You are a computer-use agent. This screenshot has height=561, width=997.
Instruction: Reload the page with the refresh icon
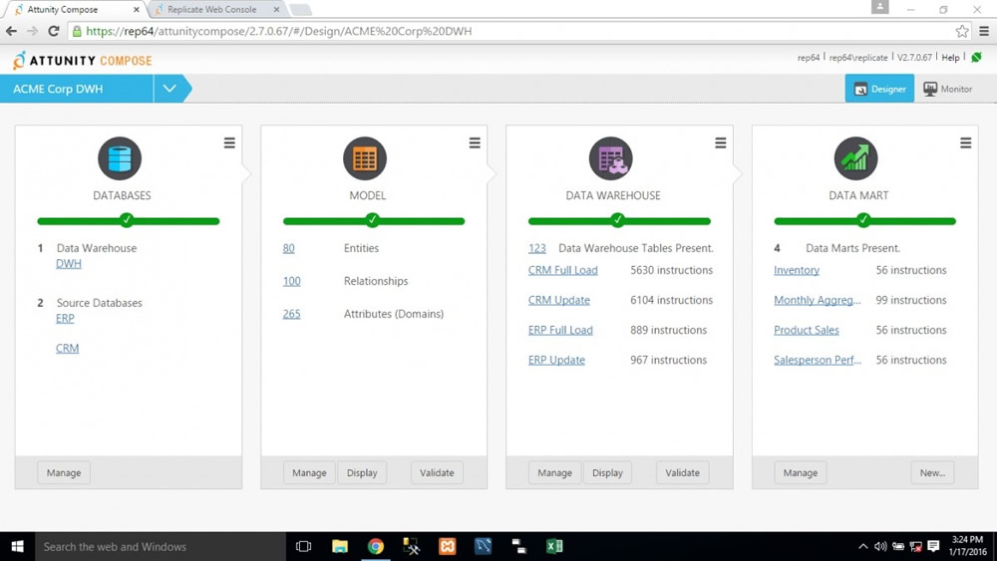(x=54, y=31)
